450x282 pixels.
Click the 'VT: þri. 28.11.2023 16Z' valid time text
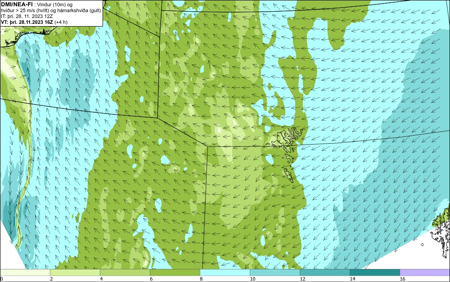click(x=27, y=22)
